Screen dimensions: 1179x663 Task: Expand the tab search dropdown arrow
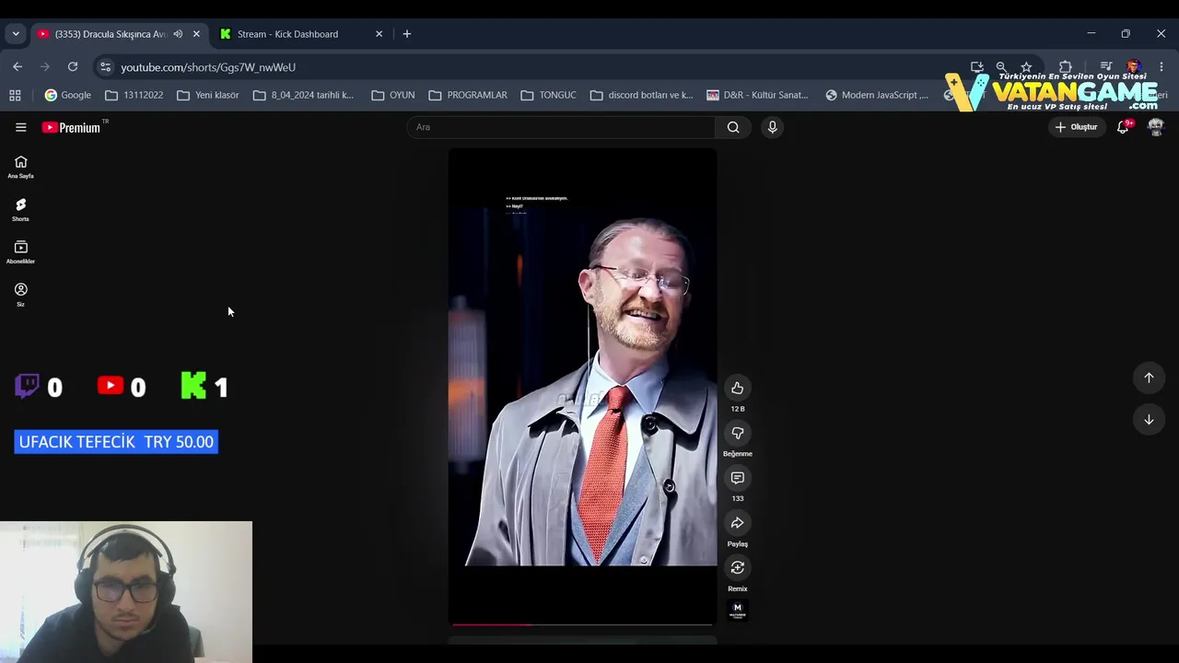(x=15, y=34)
